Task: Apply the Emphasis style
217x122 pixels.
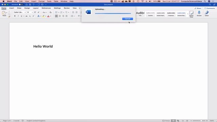Action: coord(171,14)
